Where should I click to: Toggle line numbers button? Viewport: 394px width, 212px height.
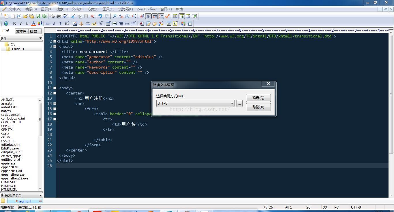click(161, 16)
